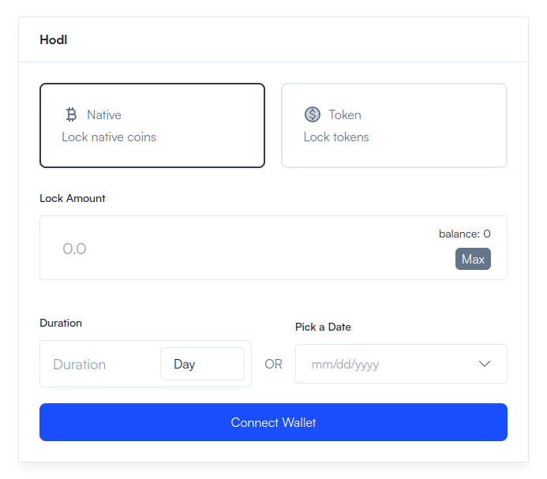
Task: Select the Token lock option card
Action: pos(394,125)
